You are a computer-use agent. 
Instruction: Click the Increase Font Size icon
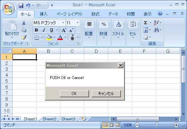tap(64, 30)
